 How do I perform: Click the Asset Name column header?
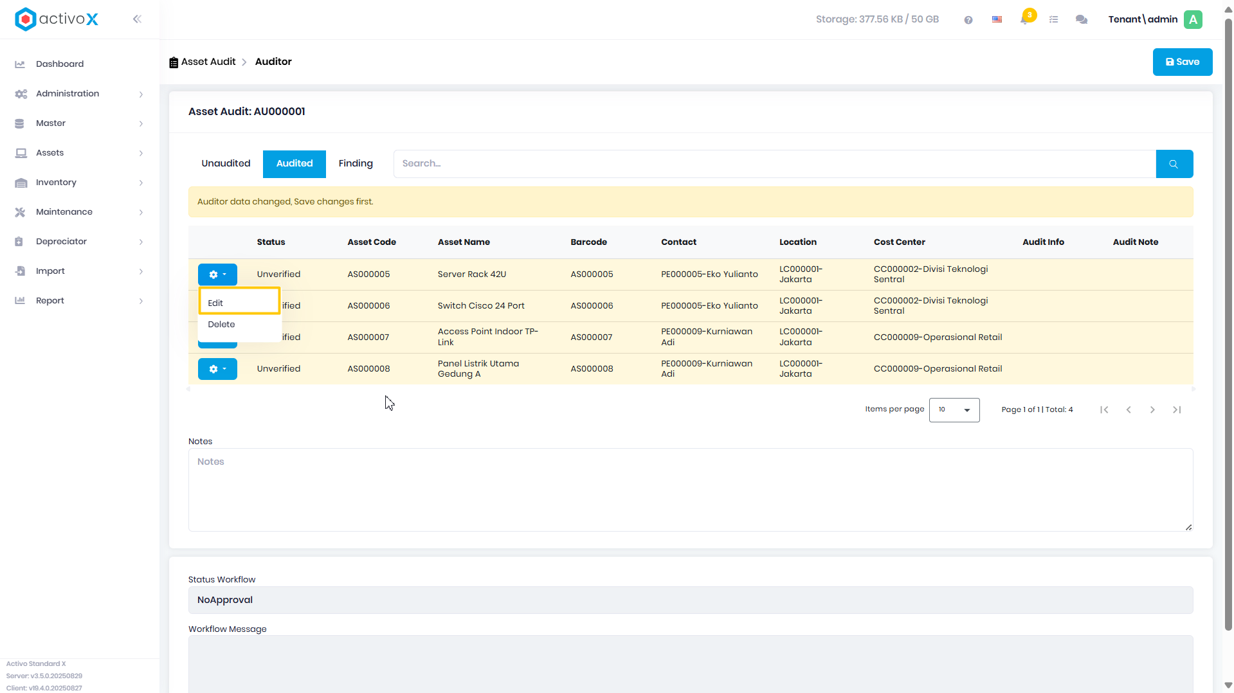(x=464, y=242)
